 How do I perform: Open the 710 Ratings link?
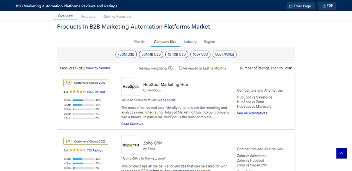coord(95,150)
